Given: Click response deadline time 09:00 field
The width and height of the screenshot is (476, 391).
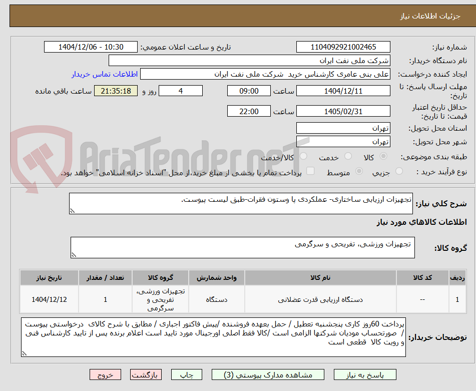Looking at the screenshot, I should tap(249, 91).
